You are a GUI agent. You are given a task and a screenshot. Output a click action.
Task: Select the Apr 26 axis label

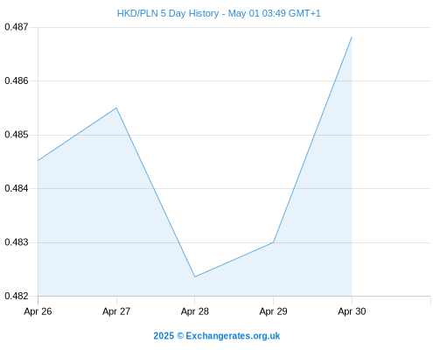38,311
